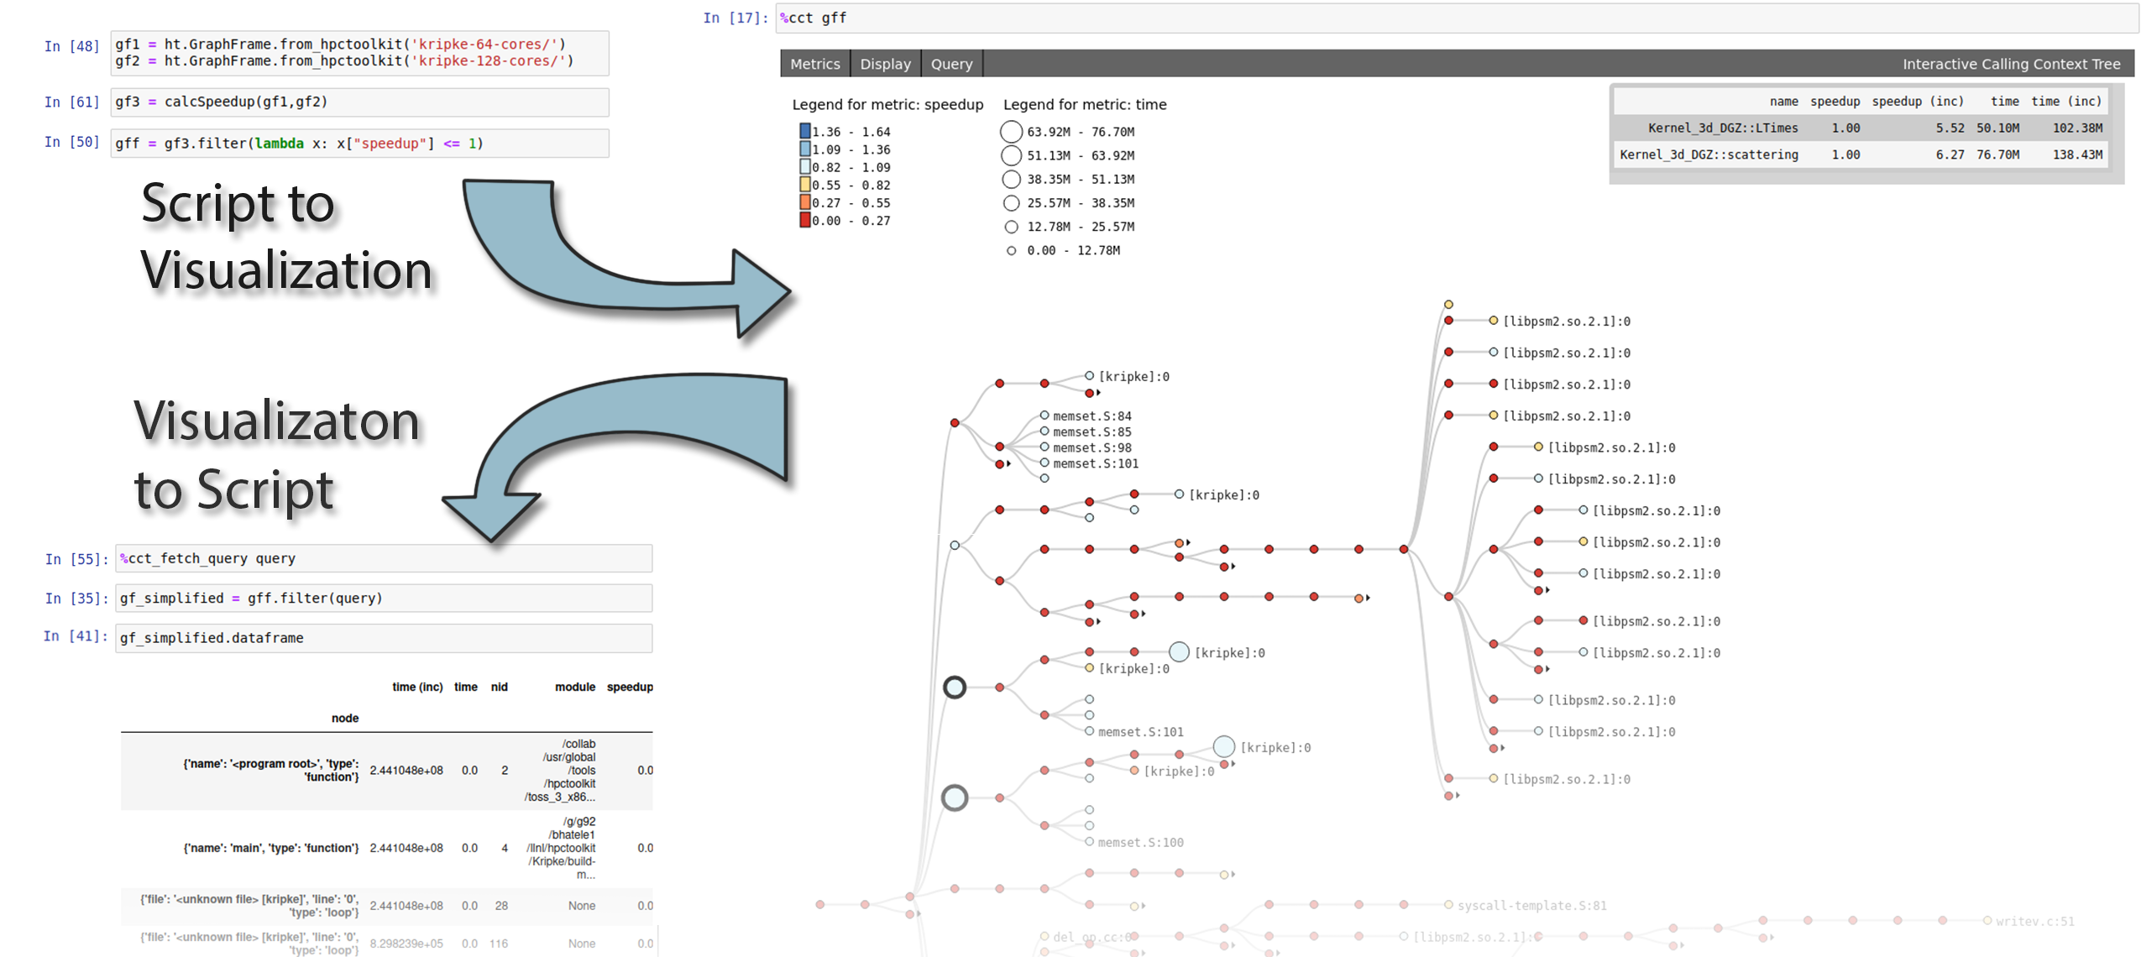Click the 0.00 - 12.78M time legend circle
Image resolution: width=2141 pixels, height=957 pixels.
point(1011,250)
